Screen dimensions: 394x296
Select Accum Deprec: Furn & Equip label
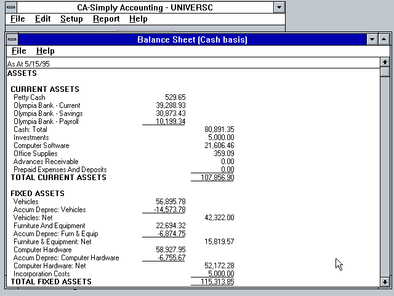point(56,234)
